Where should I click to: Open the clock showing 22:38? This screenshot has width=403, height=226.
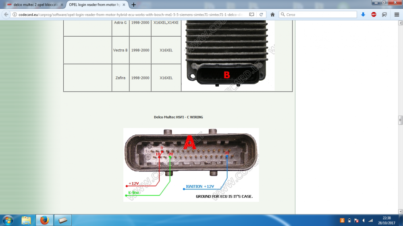tap(386, 220)
